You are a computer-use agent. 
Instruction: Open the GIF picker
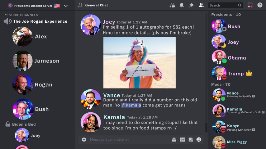pos(183,139)
